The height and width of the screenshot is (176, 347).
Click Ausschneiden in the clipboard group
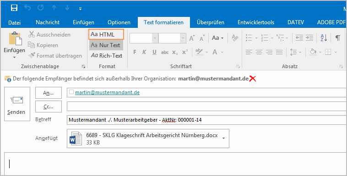[x=49, y=34]
